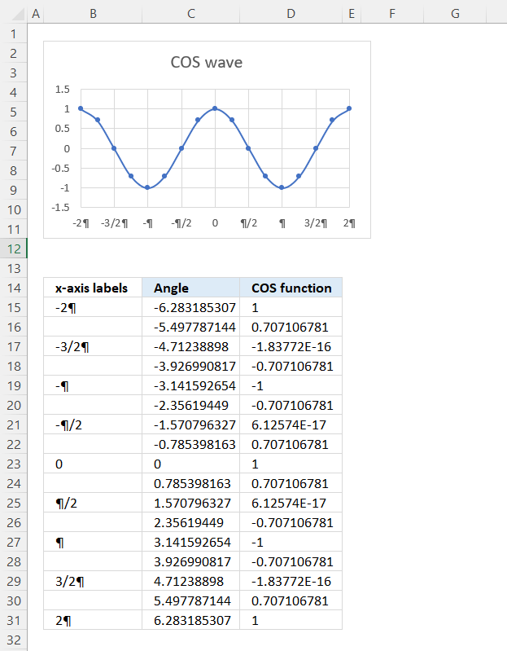Viewport: 507px width, 651px height.
Task: Click the chart data point at 2¶
Action: tap(349, 108)
